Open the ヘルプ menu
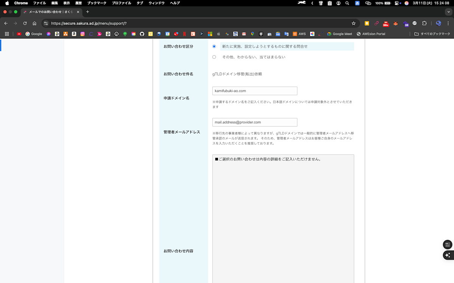 click(175, 3)
